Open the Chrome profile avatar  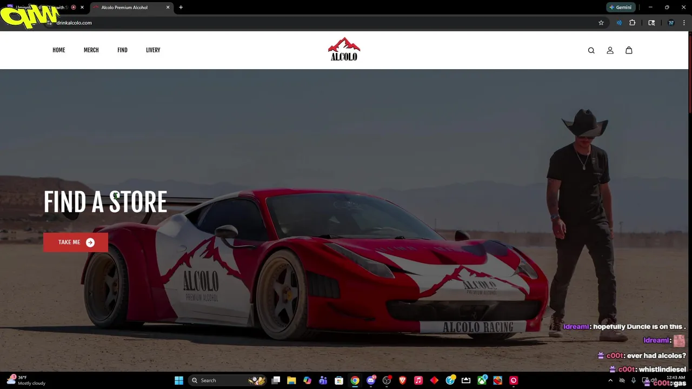click(x=671, y=23)
